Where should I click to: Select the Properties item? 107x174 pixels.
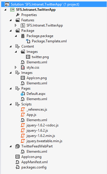(x=29, y=15)
